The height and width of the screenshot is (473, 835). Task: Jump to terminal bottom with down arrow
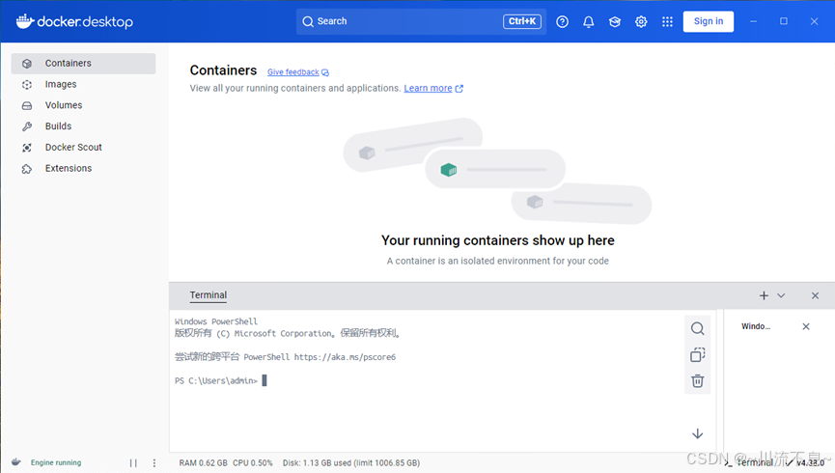[x=698, y=433]
